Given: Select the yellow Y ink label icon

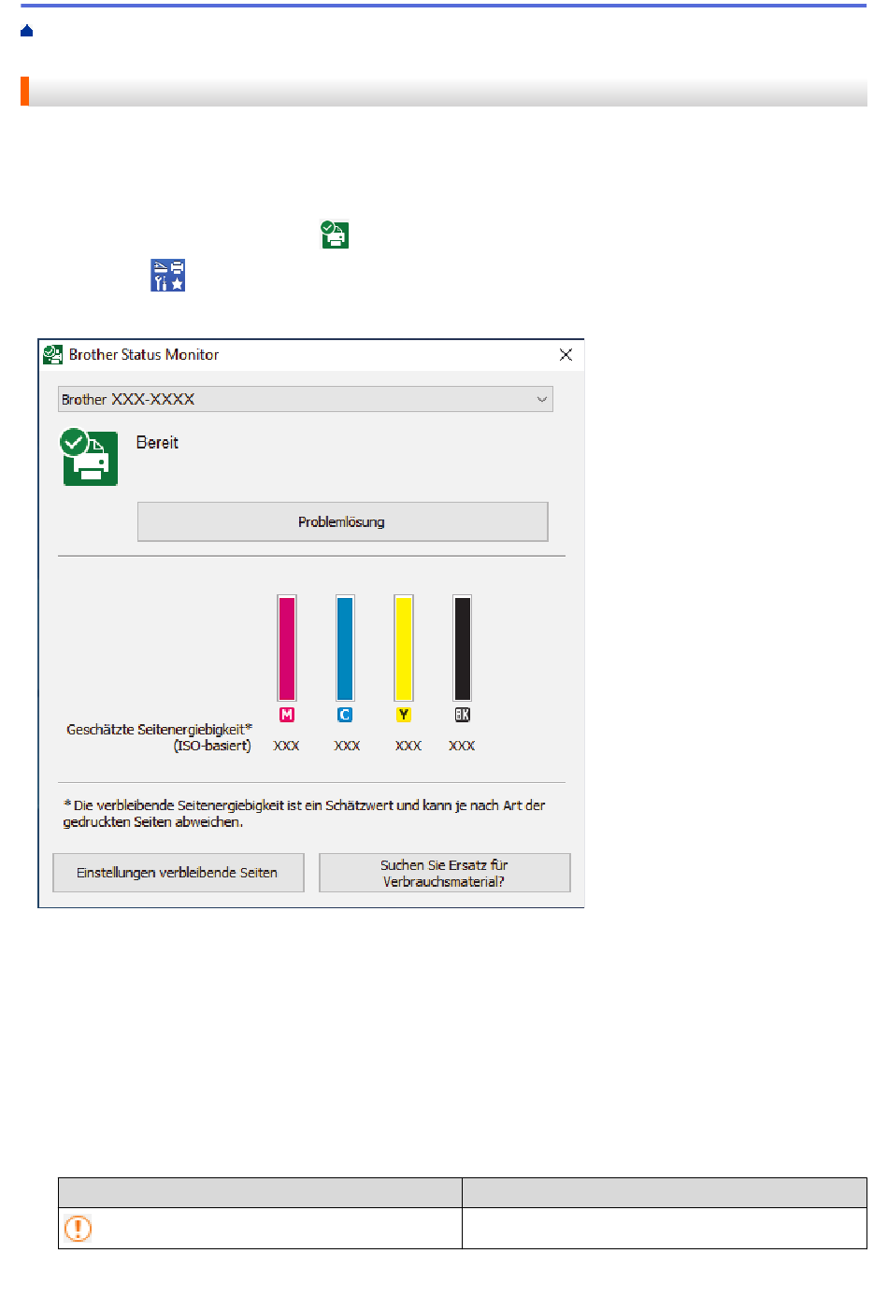Looking at the screenshot, I should tap(404, 715).
